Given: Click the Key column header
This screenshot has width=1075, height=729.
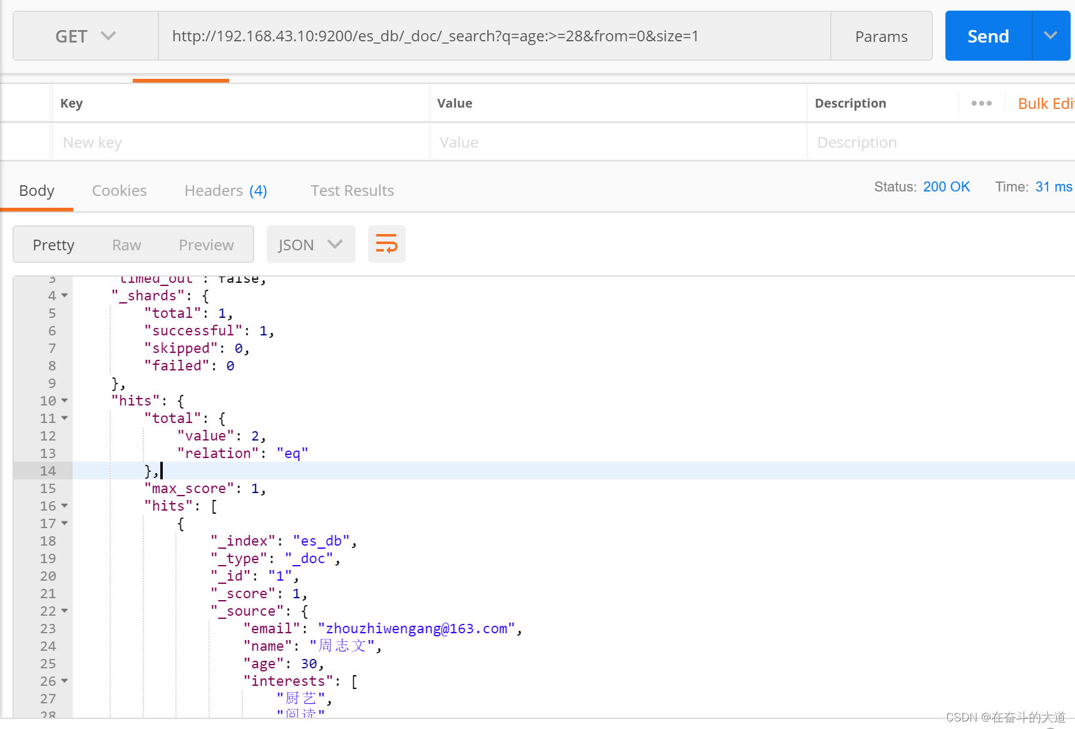Looking at the screenshot, I should point(71,103).
